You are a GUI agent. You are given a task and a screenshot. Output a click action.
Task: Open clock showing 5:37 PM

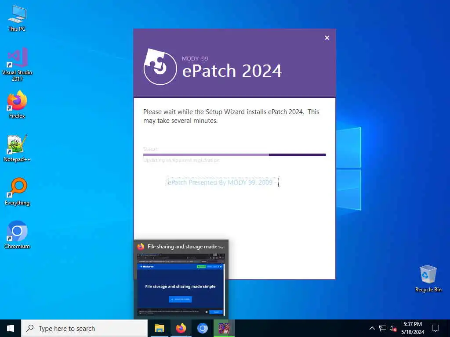412,328
